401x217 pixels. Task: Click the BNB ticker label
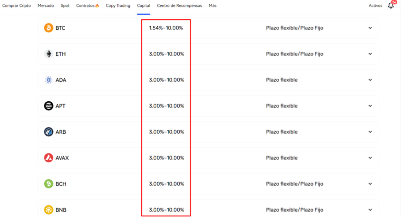[x=61, y=210]
